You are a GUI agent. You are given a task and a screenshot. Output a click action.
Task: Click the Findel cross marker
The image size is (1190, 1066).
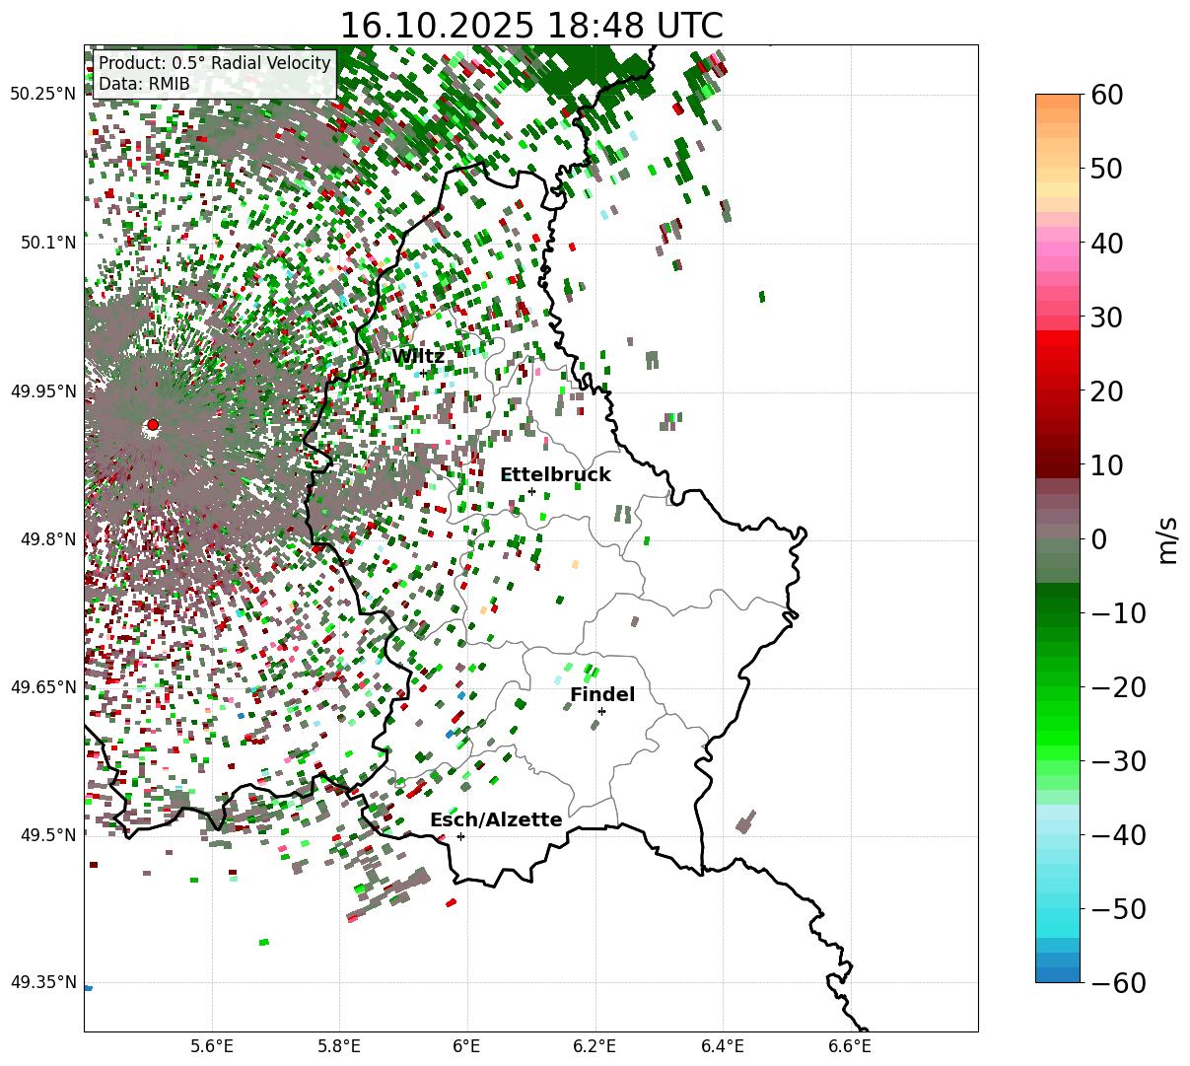(x=601, y=711)
